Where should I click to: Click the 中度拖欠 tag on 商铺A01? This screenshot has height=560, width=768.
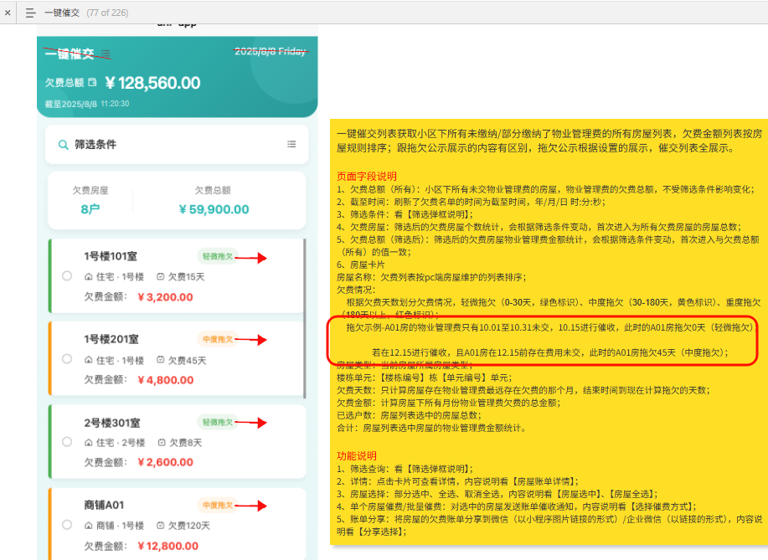click(215, 505)
